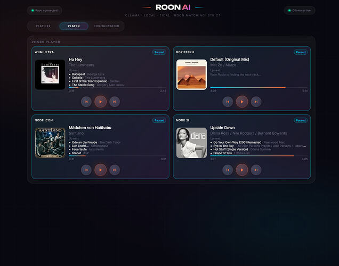Viewport: 339px width, 266px height.
Task: Click the Paused badge on Node Icon
Action: (159, 120)
